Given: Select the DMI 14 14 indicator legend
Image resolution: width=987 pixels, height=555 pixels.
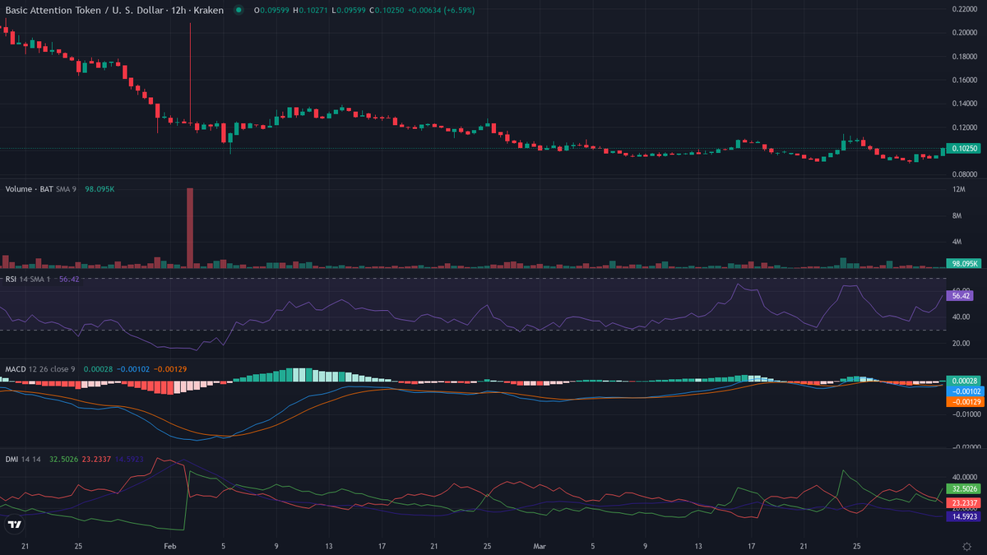Looking at the screenshot, I should click(23, 459).
